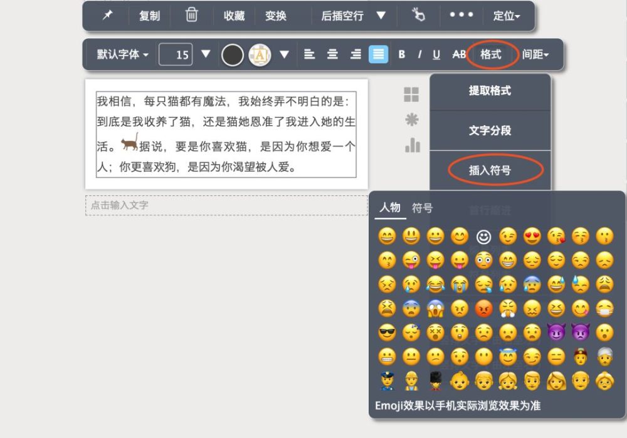This screenshot has height=438, width=627.
Task: Open the 格式 format menu
Action: [491, 54]
